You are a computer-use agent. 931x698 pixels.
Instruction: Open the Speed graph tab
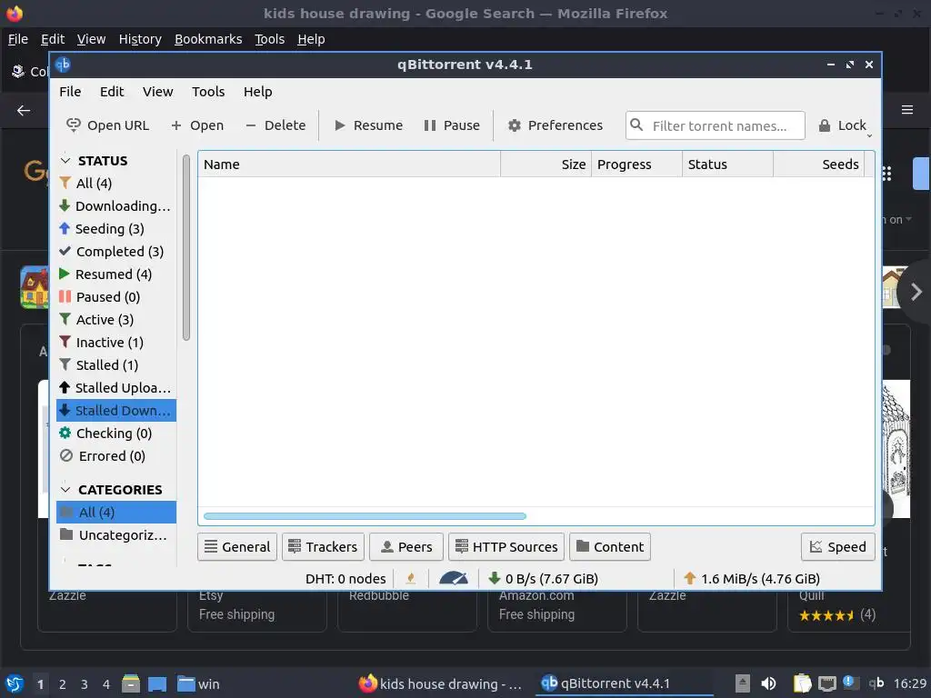[837, 546]
